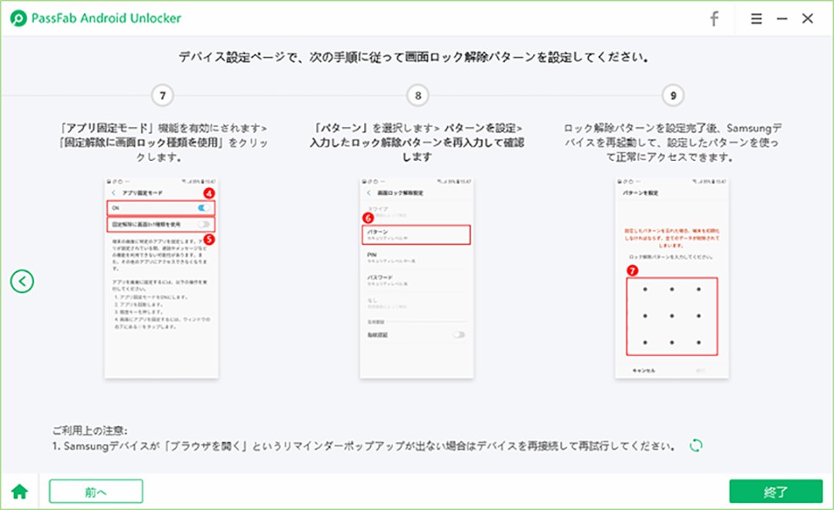Select the step 9 circle marker

tap(673, 96)
